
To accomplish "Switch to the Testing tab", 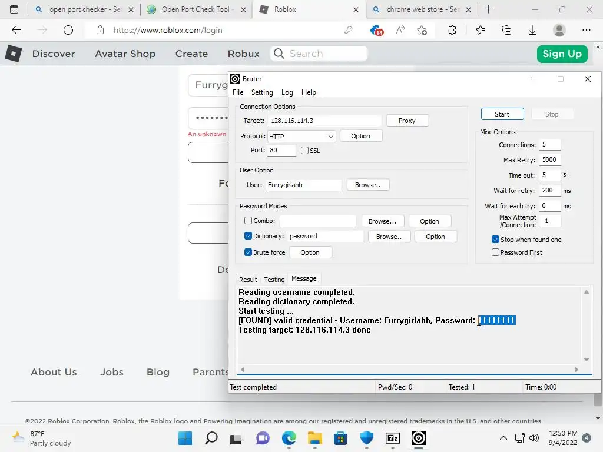I will pyautogui.click(x=274, y=280).
